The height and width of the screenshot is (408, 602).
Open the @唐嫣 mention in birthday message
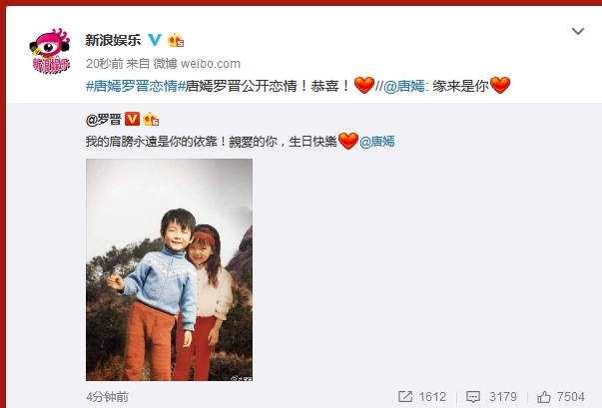pyautogui.click(x=377, y=142)
